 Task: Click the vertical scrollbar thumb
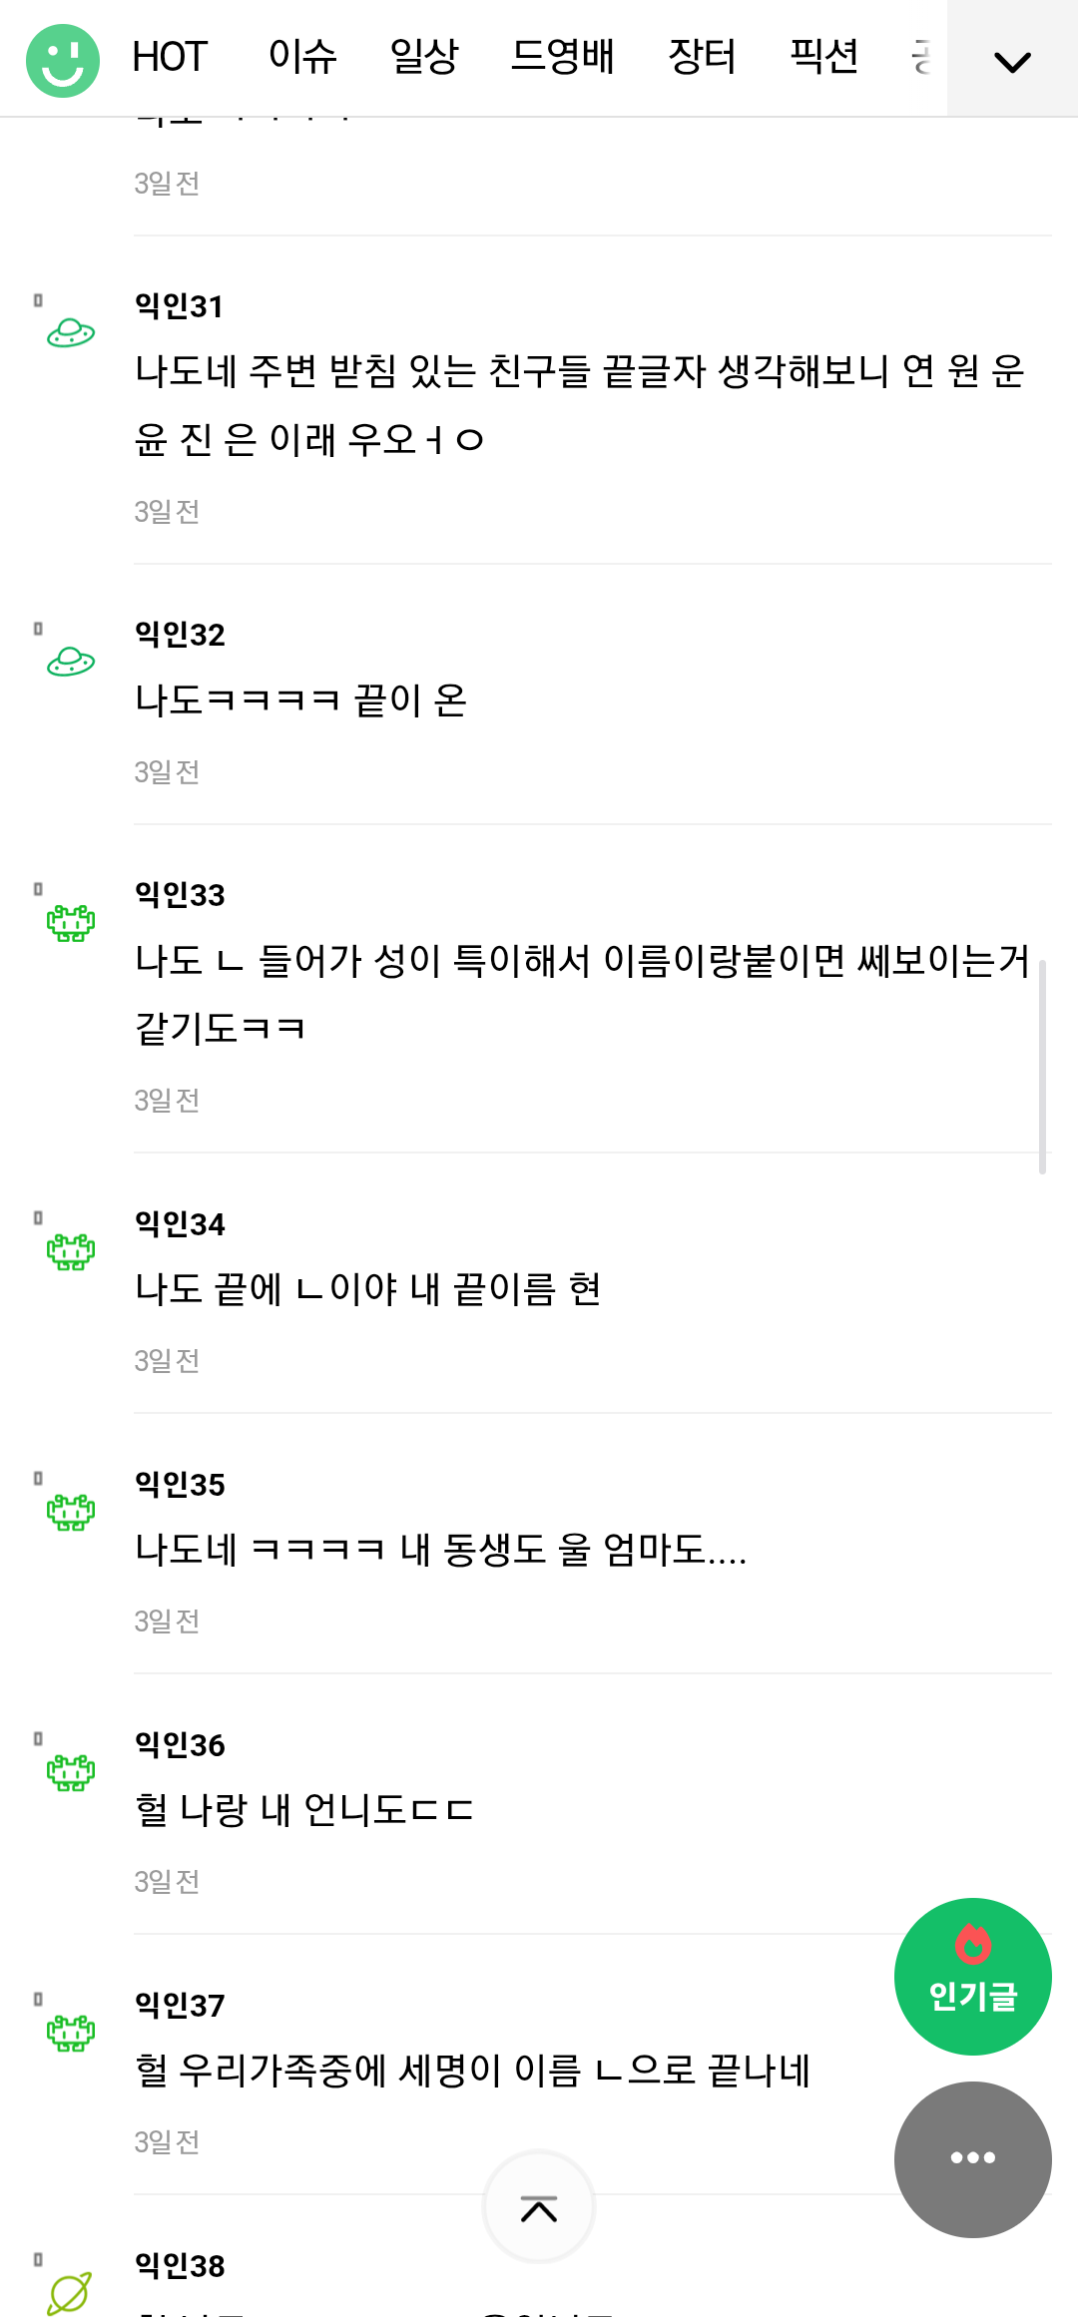[x=1042, y=1066]
